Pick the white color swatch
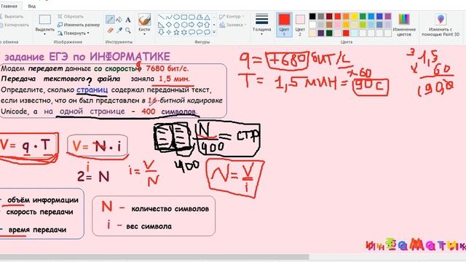This screenshot has width=466, height=262. pyautogui.click(x=312, y=25)
